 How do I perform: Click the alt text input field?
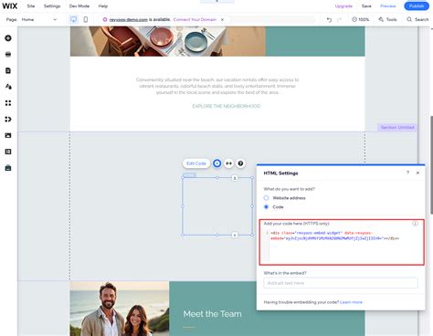[x=341, y=283]
